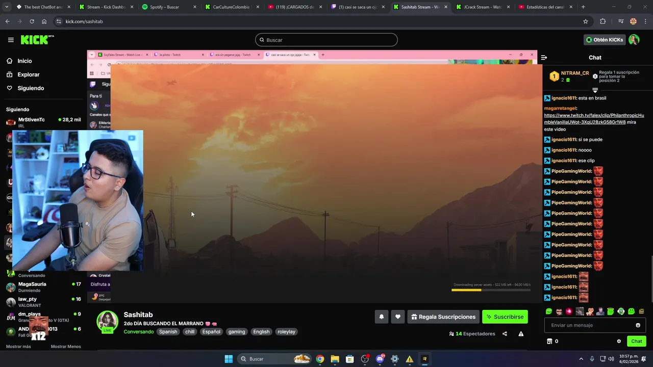Click the gaming tag

(x=237, y=332)
